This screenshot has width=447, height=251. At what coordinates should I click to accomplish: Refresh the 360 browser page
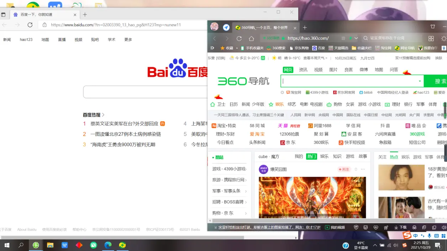239,38
